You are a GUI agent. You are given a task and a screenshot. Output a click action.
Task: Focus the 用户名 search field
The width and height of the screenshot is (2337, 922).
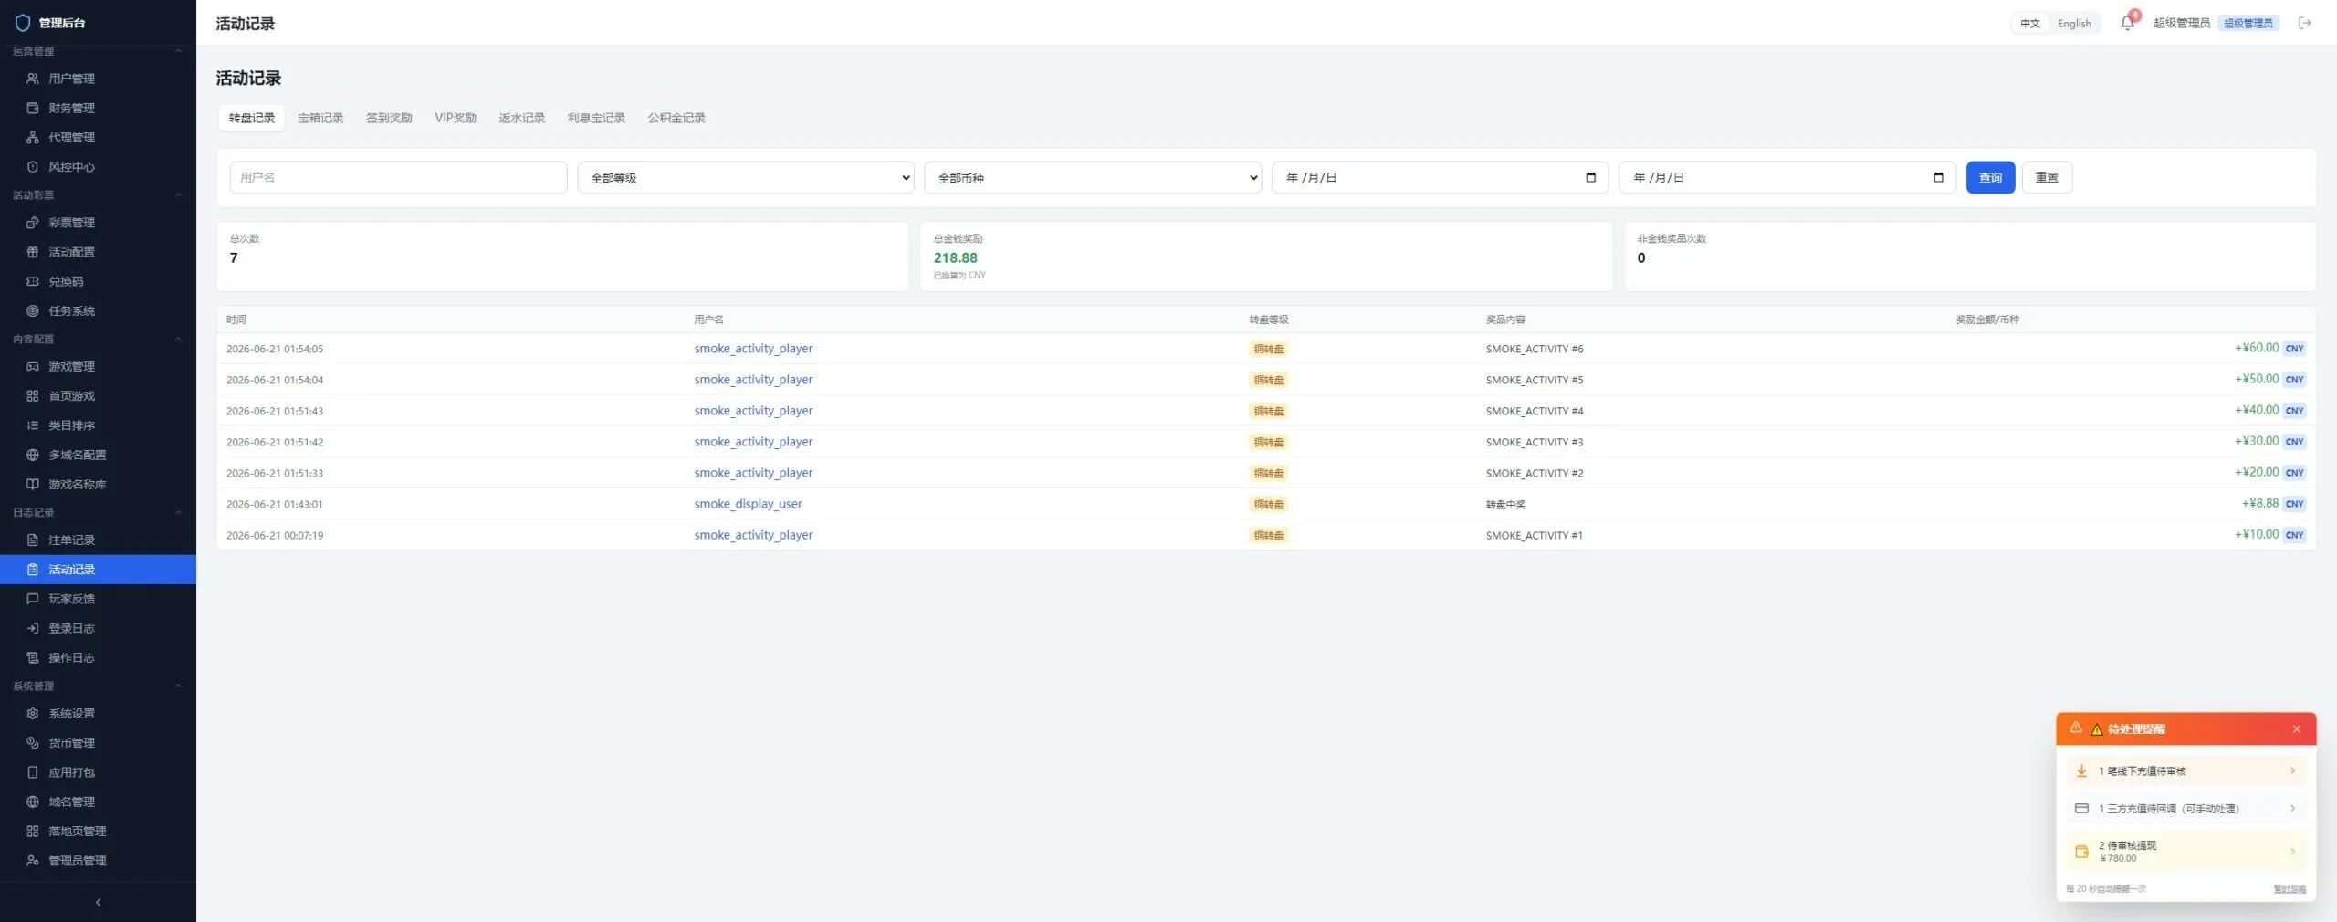(398, 177)
